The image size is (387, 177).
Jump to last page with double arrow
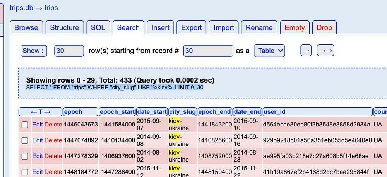pos(325,51)
